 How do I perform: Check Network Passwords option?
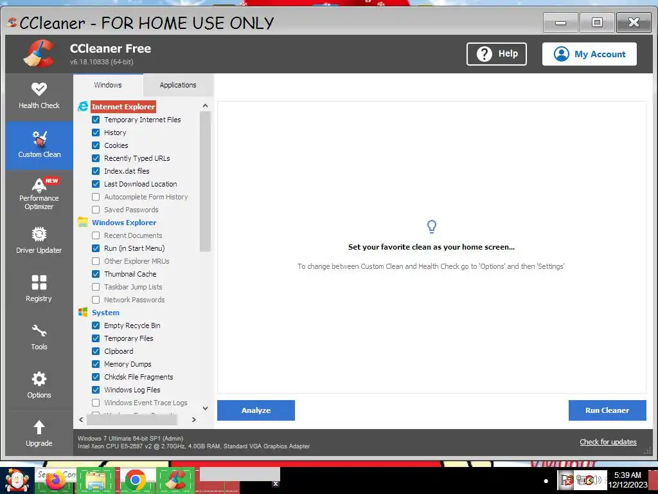coord(96,300)
